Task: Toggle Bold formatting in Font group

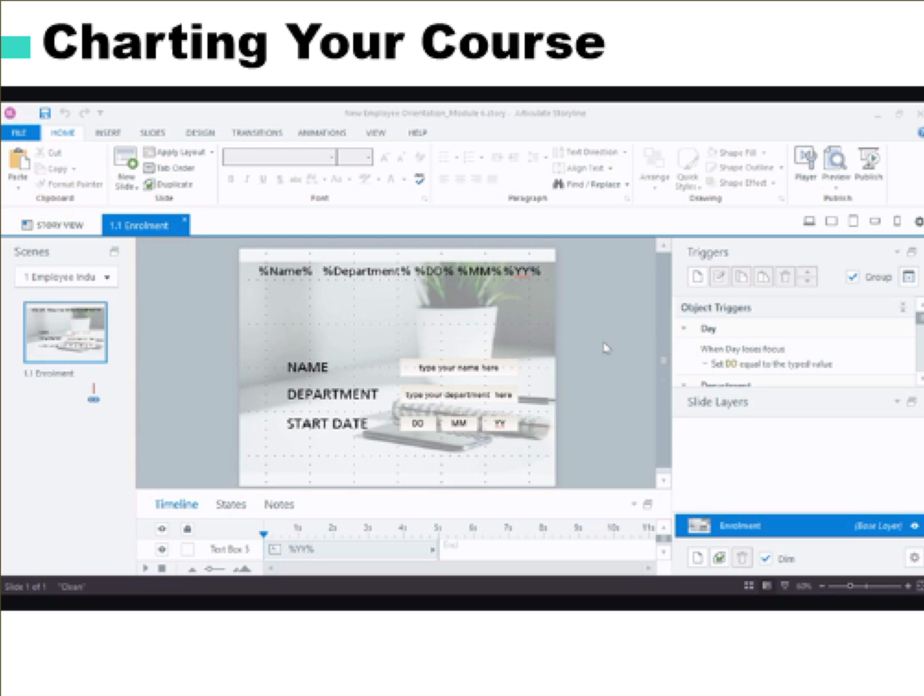Action: [x=230, y=179]
